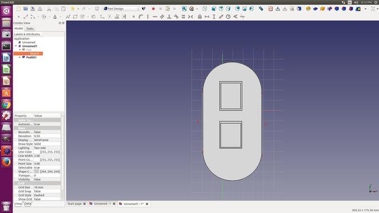
Task: Click the Undo arrow icon
Action: 72,8
